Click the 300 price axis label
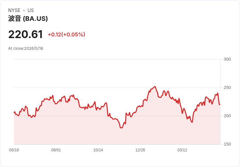 227,59
